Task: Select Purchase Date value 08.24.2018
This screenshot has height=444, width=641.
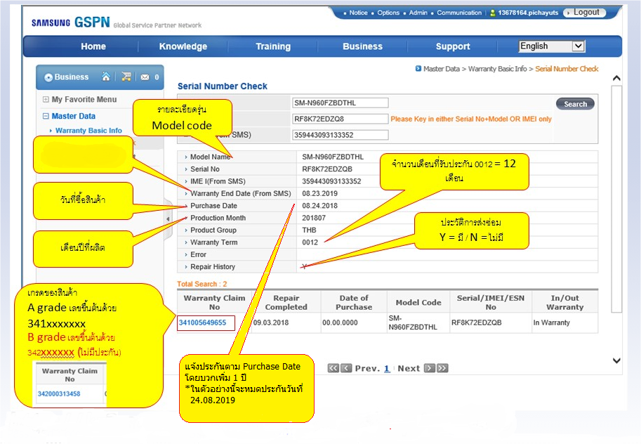Action: [x=319, y=206]
